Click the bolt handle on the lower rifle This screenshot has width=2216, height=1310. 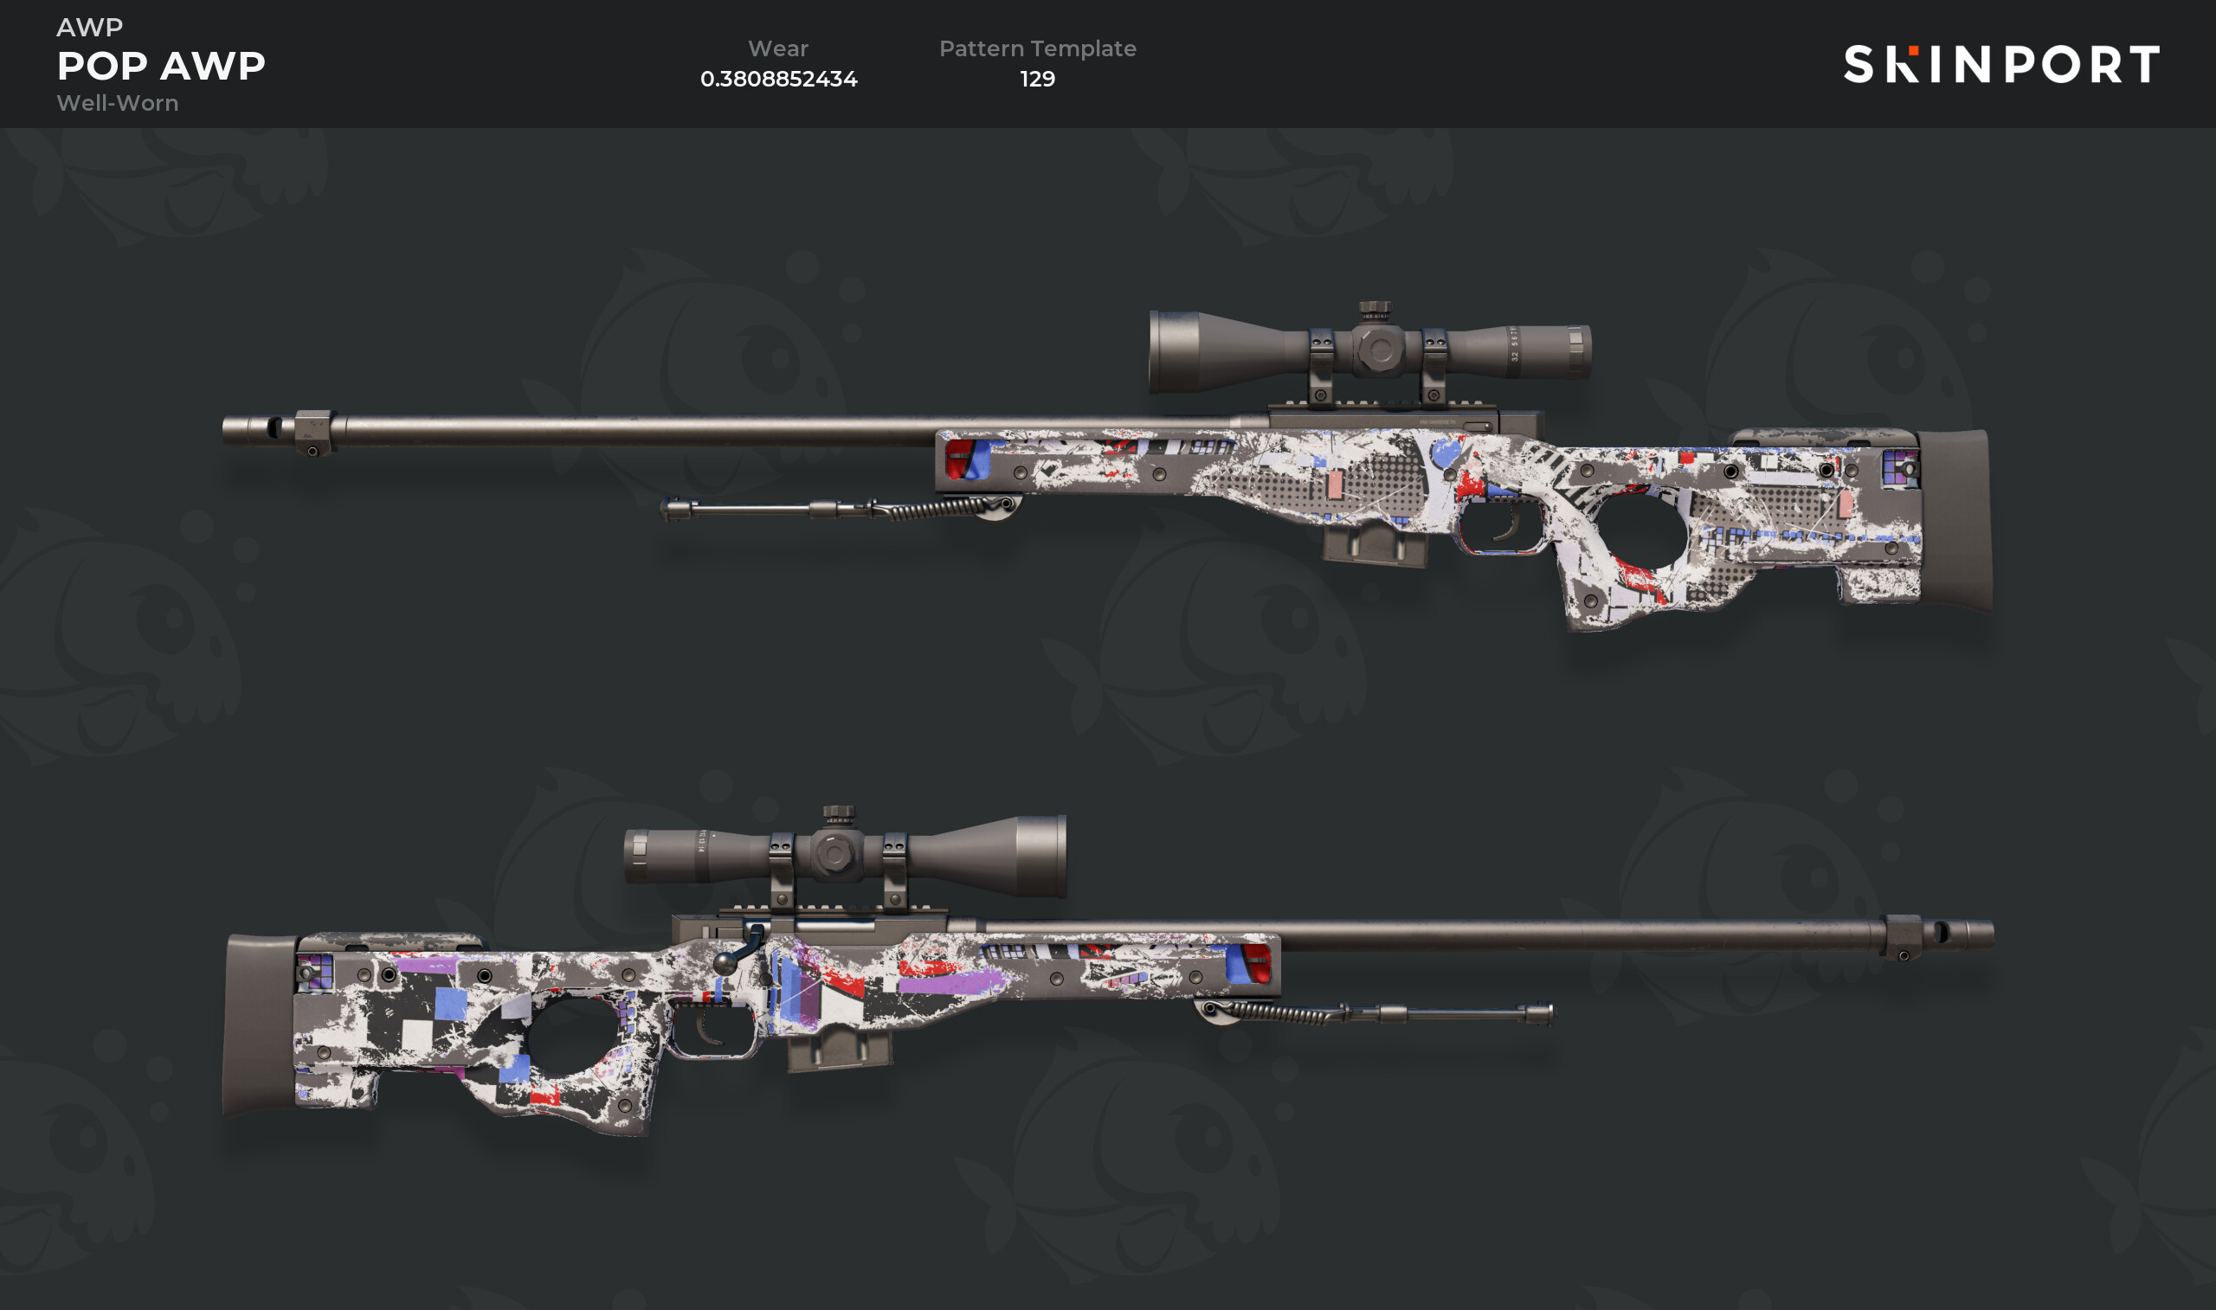click(x=739, y=950)
